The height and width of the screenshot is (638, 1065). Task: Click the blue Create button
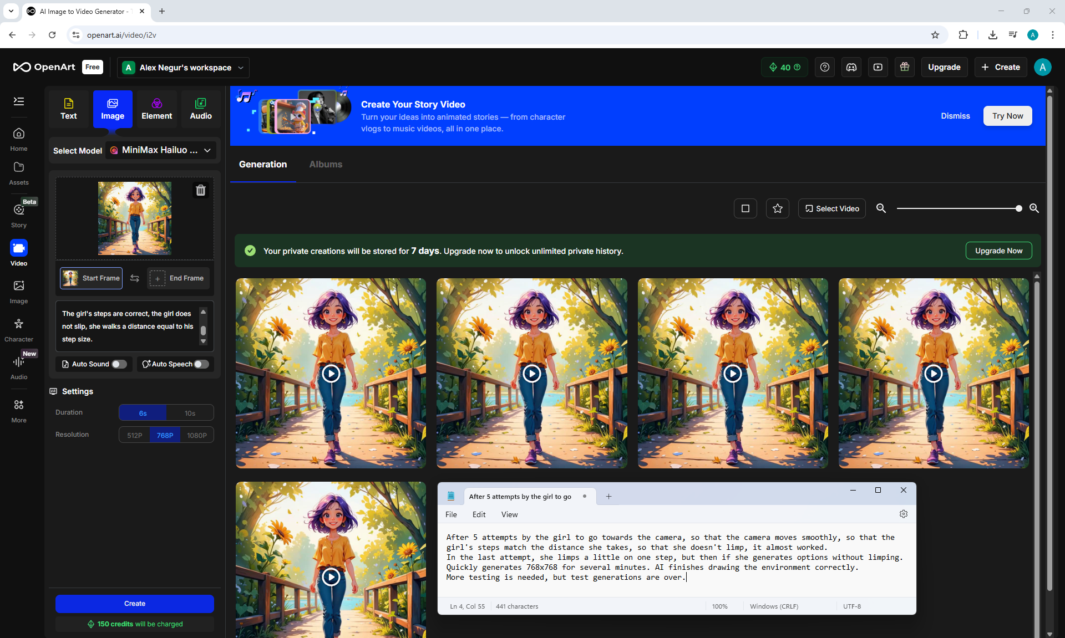tap(134, 604)
